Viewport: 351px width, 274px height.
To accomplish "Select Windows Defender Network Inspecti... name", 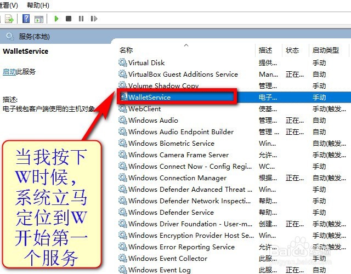I will (x=190, y=201).
